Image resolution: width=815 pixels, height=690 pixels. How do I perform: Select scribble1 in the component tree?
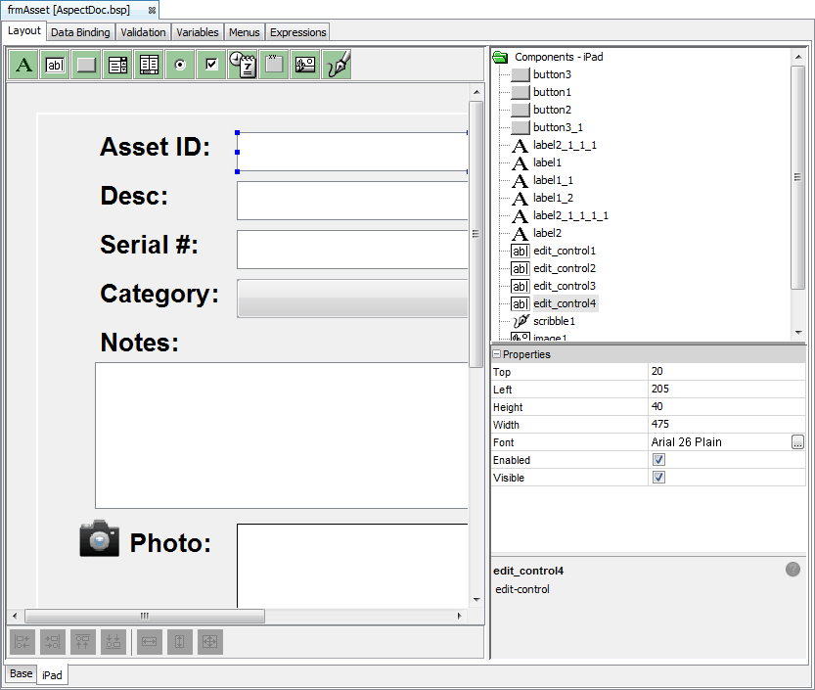554,321
